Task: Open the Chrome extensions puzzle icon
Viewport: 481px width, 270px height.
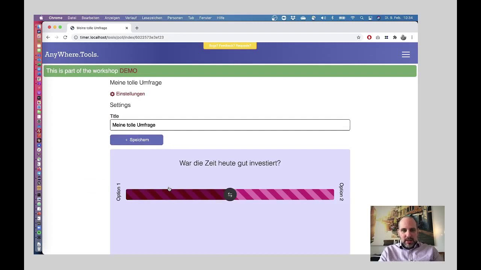Action: click(x=395, y=37)
